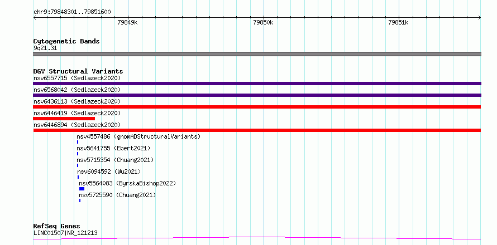Click the RefSeq Genes track title

pos(56,226)
